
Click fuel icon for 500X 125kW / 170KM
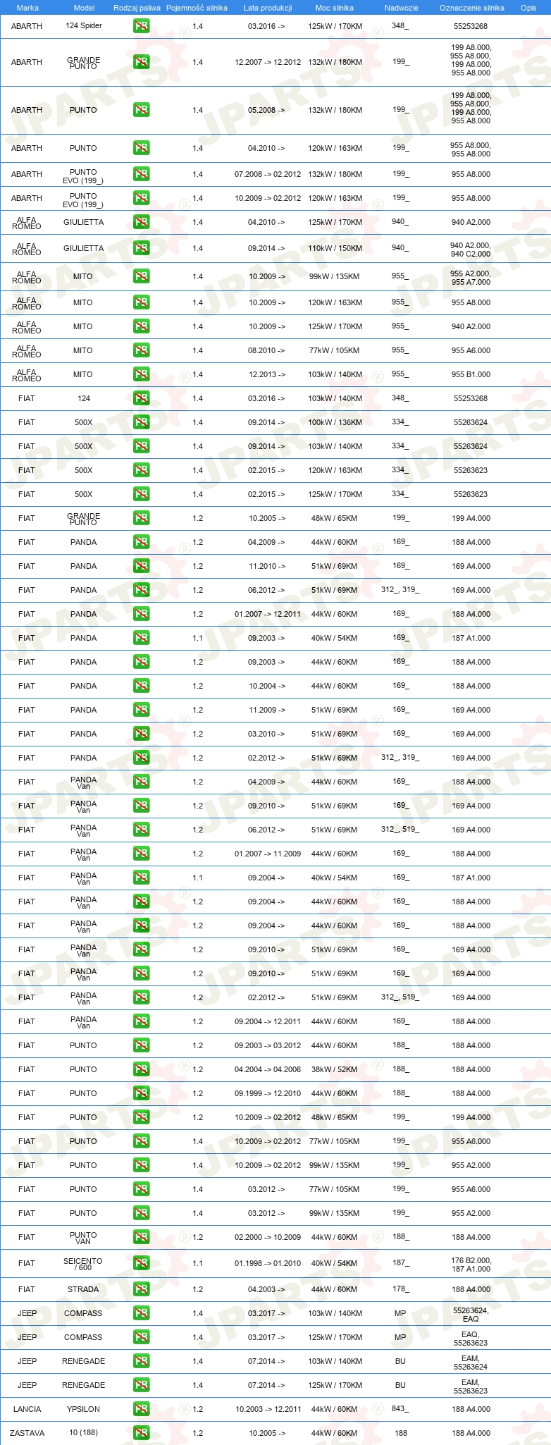pos(142,494)
